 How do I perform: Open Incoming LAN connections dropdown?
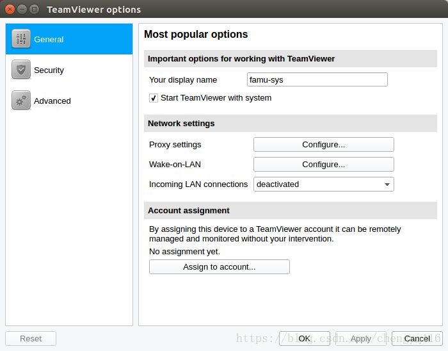click(323, 184)
